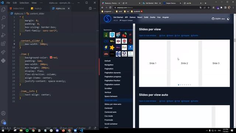This screenshot has width=236, height=133.
Task: Click Slide 2 in the demo
Action: (184, 63)
